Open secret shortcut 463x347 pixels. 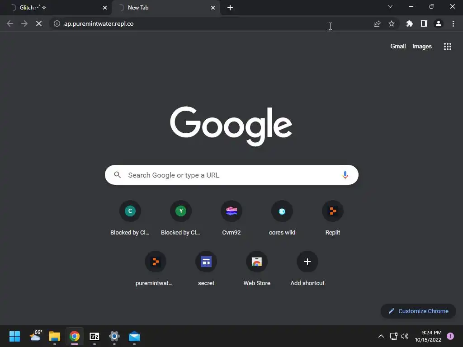[x=206, y=269]
